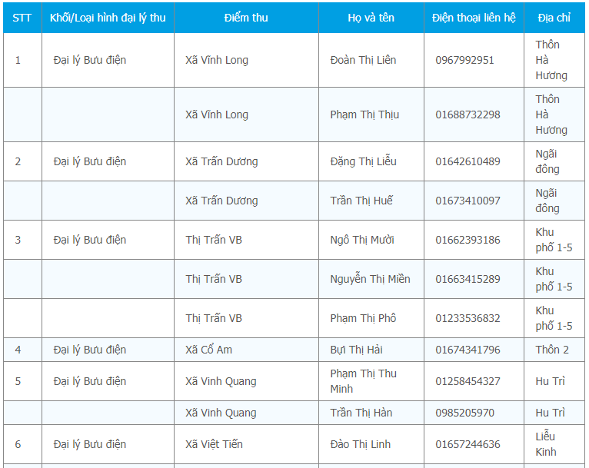The image size is (589, 468).
Task: Click phone number 0967992951
Action: (464, 60)
